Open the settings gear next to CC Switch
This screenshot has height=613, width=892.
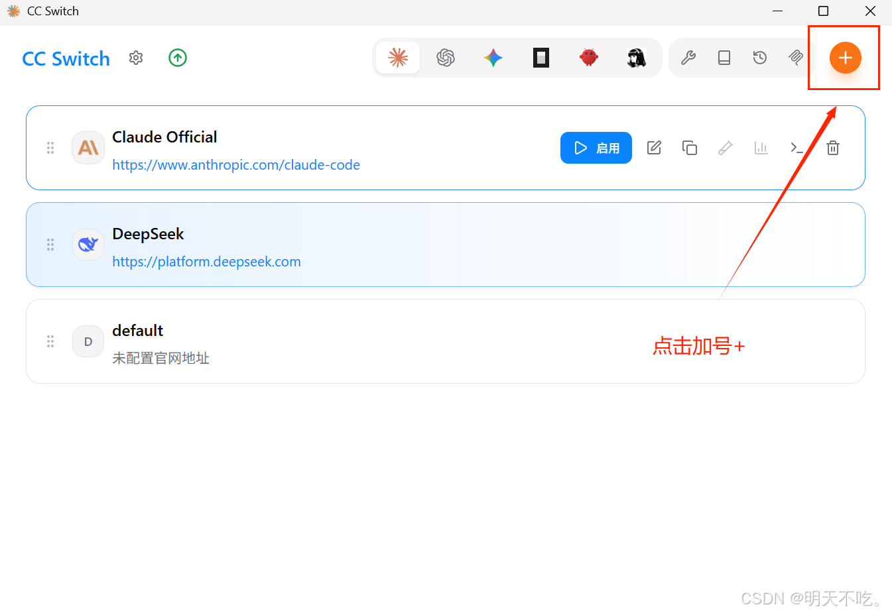tap(136, 58)
